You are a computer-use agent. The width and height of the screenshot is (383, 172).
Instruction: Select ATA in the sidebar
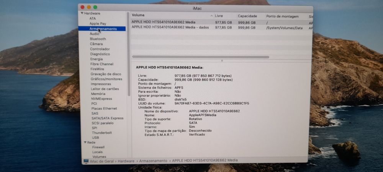click(93, 18)
